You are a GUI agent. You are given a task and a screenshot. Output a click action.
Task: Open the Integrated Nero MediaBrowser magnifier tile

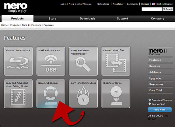[x=83, y=61]
